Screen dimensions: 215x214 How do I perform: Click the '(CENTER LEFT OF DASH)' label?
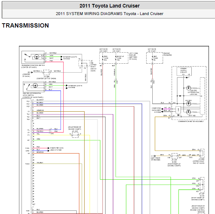coord(46,78)
